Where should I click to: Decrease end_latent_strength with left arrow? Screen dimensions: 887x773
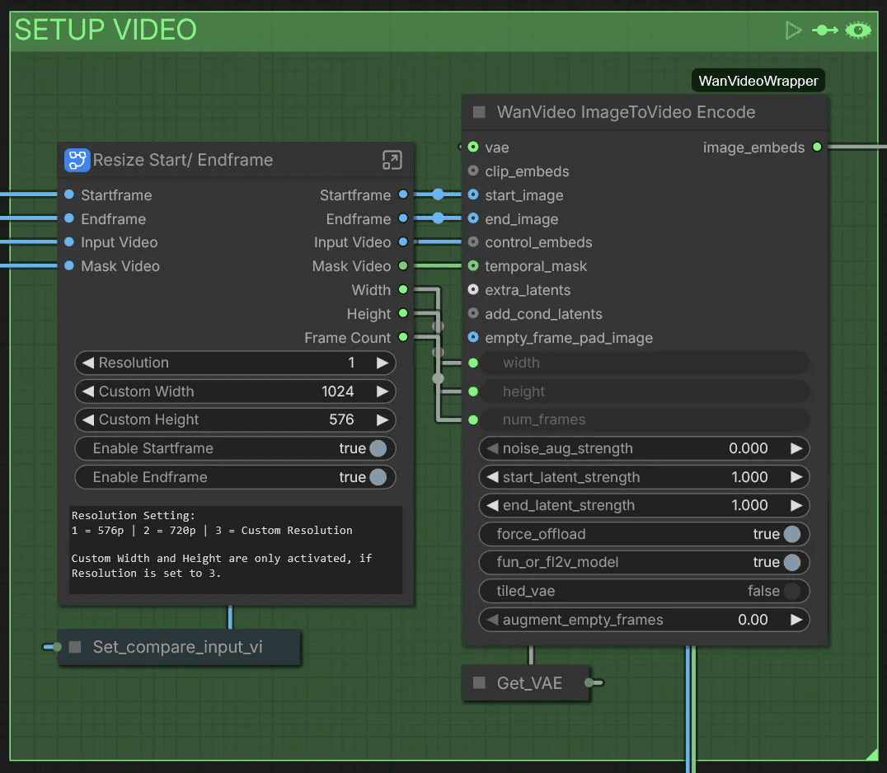pos(493,505)
